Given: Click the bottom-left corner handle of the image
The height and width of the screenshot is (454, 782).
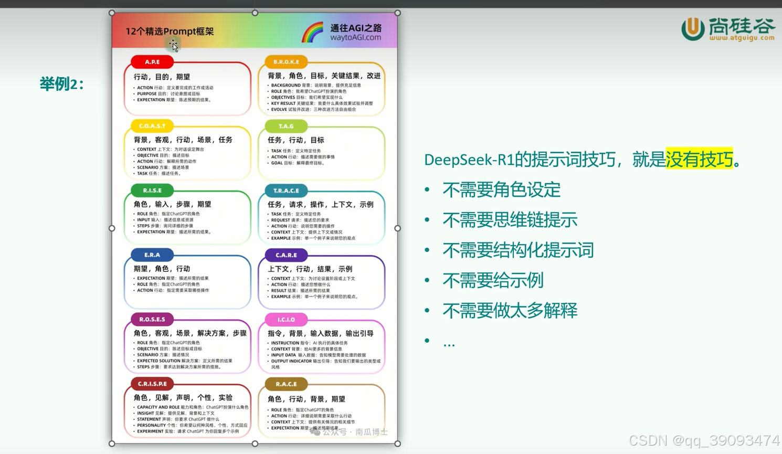Looking at the screenshot, I should tap(112, 444).
